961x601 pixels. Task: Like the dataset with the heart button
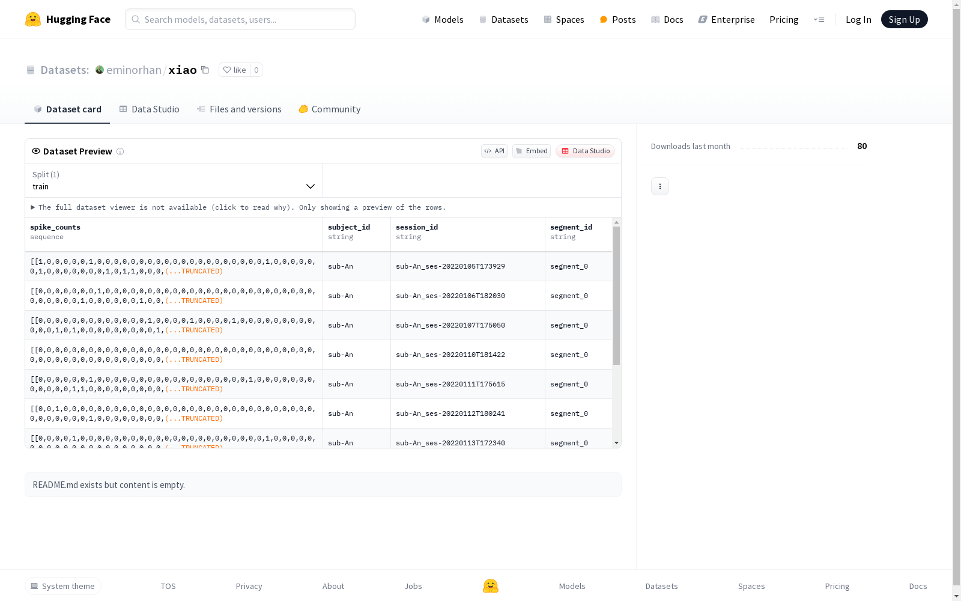click(x=234, y=70)
